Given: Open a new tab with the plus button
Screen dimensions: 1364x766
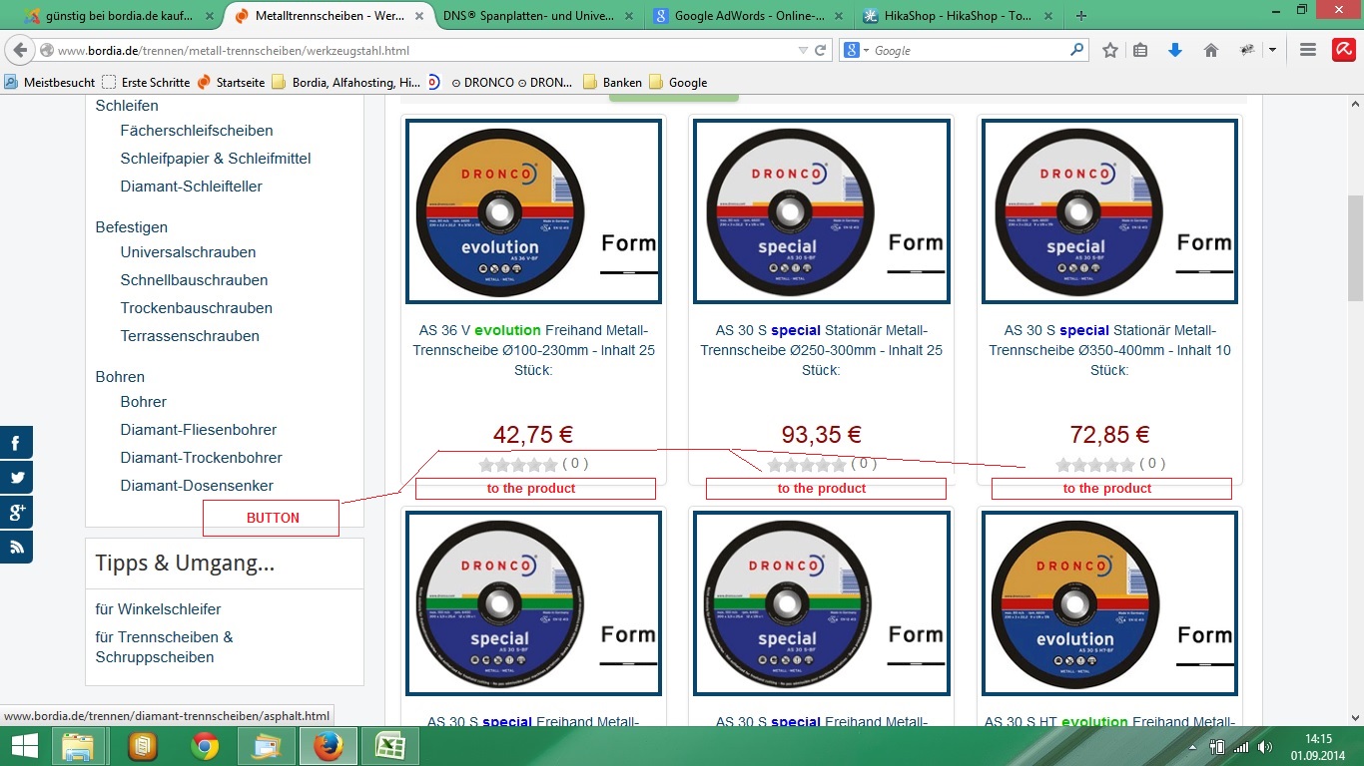Looking at the screenshot, I should point(1081,16).
